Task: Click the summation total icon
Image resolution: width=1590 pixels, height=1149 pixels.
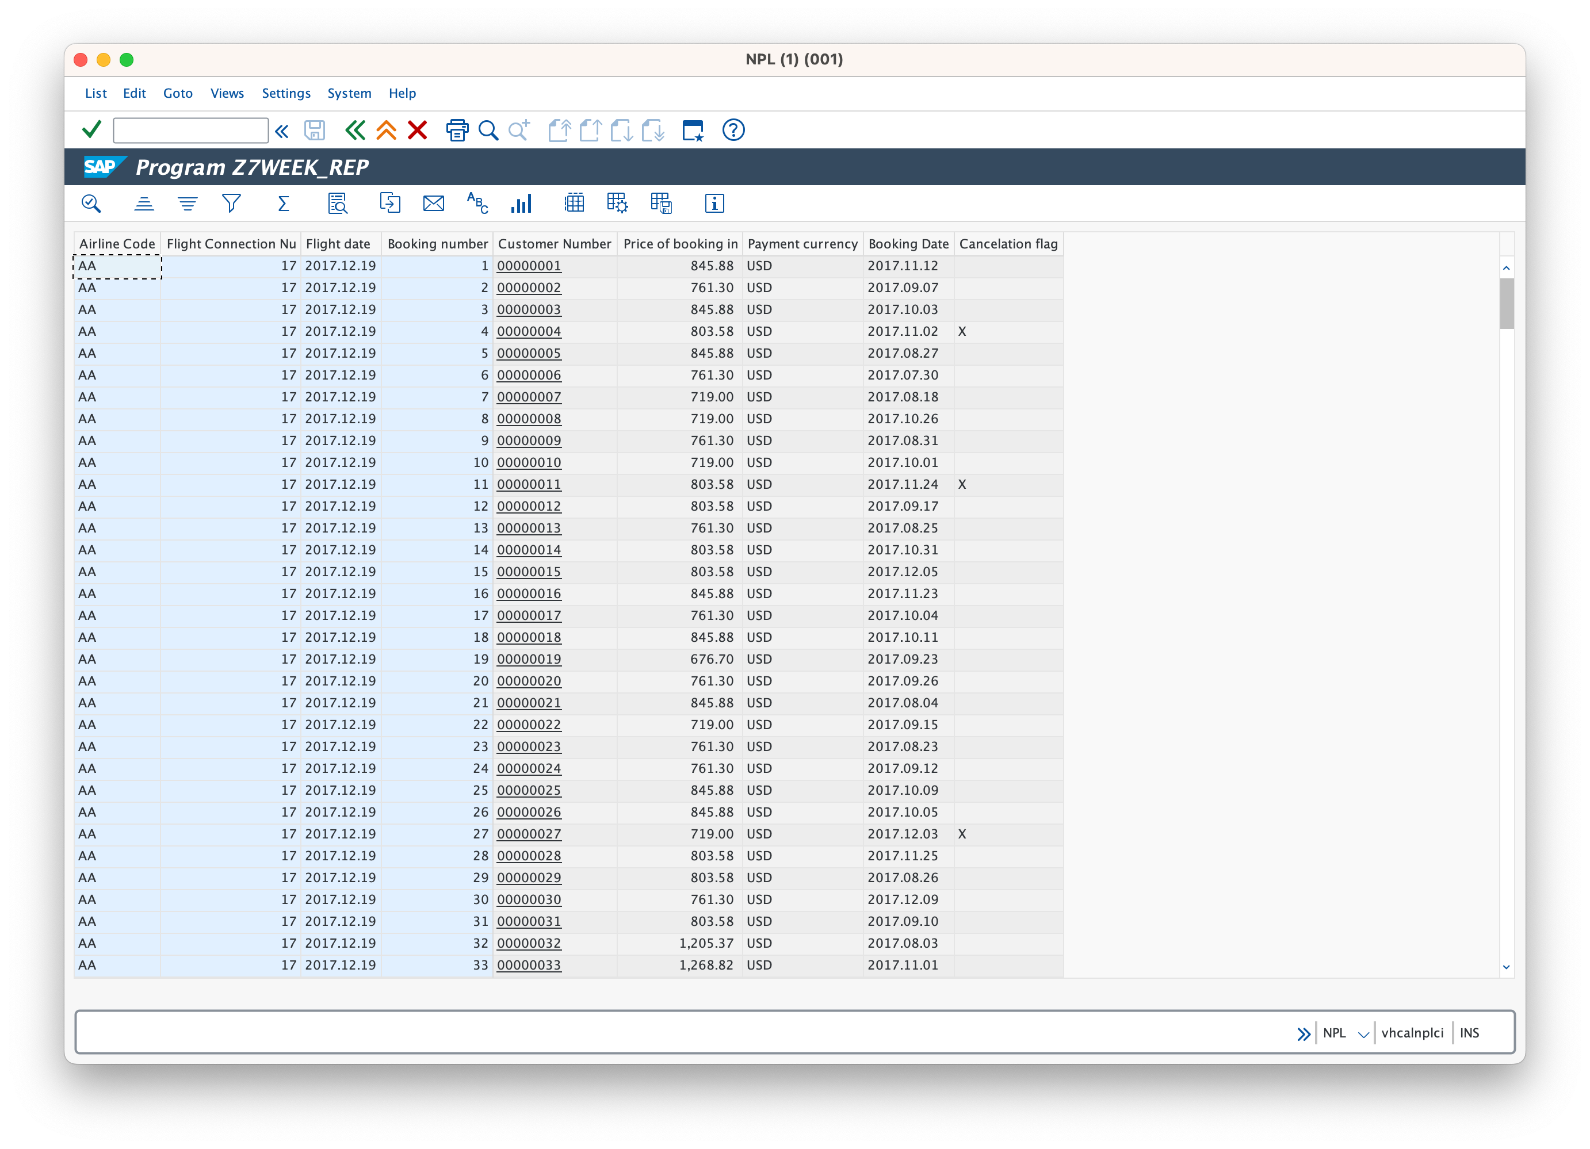Action: point(283,204)
